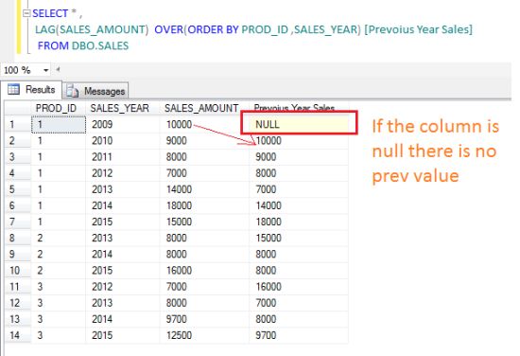The height and width of the screenshot is (356, 520).
Task: Select the Prevoius Year Sales column header
Action: tap(299, 108)
